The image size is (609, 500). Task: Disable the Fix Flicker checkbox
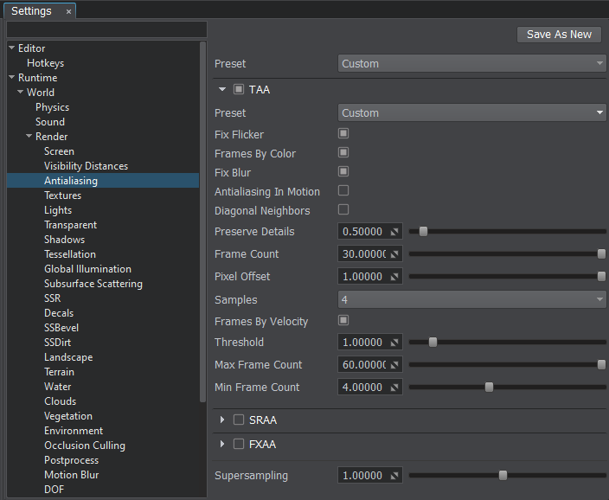point(343,134)
